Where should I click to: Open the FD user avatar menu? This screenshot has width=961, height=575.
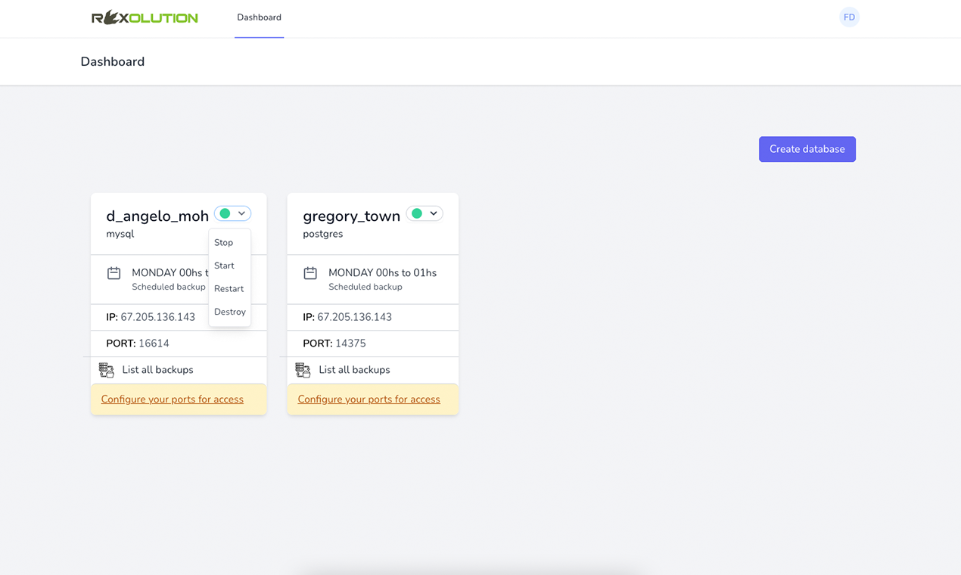[x=849, y=17]
